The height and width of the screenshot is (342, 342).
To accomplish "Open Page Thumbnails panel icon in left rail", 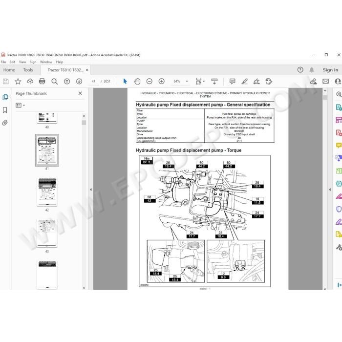I will (x=5, y=97).
